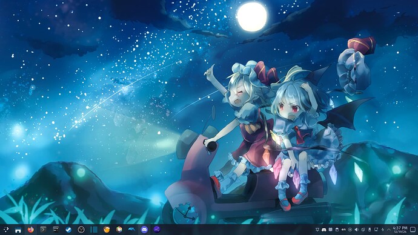Click the grid-shaped tray icon

pos(330,230)
